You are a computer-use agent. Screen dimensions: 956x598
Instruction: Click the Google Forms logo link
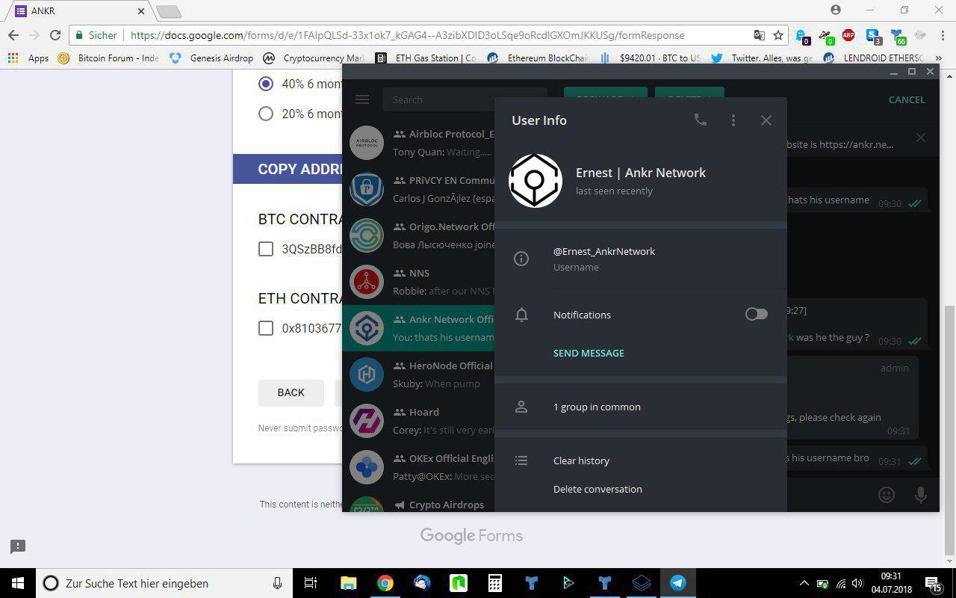coord(471,535)
